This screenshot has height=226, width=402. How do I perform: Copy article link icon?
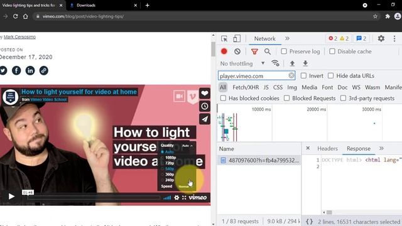[x=43, y=70]
